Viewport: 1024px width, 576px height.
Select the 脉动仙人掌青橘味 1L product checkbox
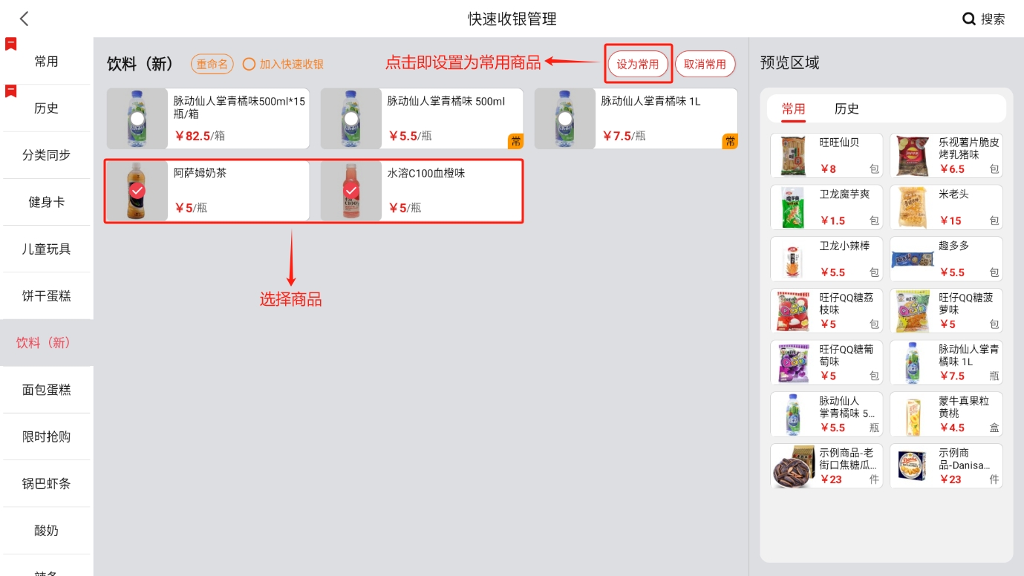tap(565, 119)
